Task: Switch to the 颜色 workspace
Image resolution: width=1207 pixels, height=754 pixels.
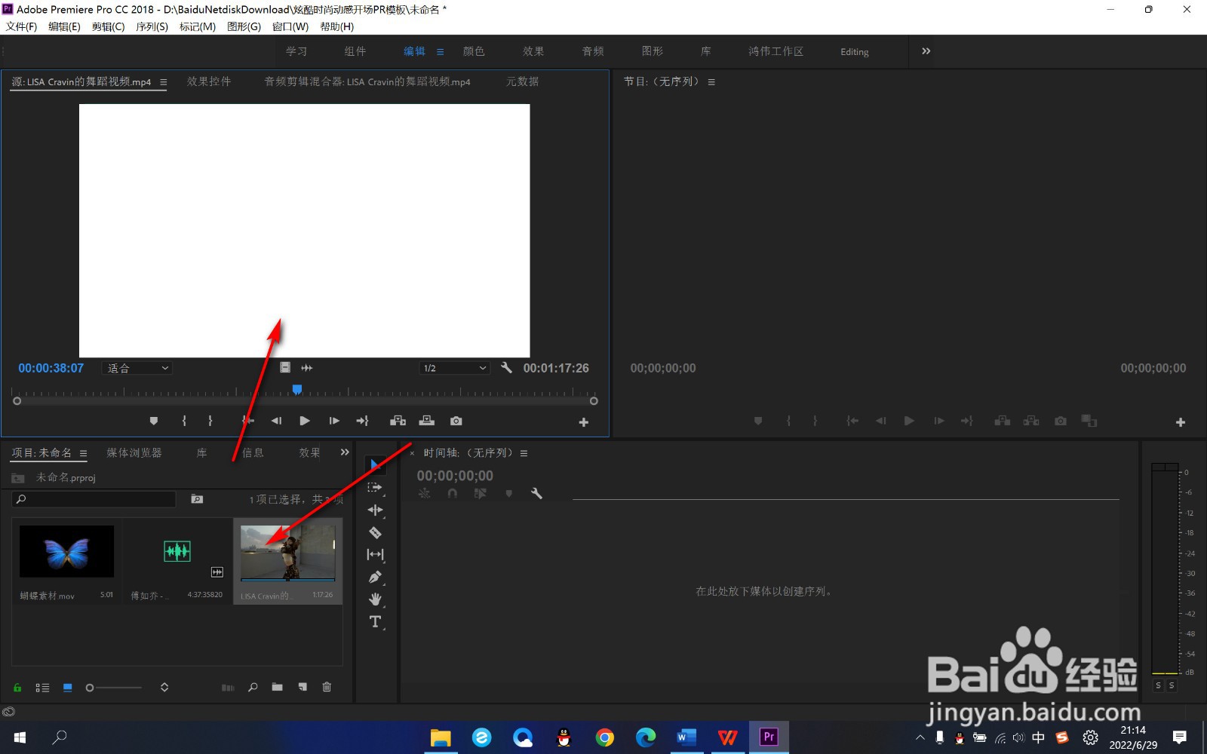Action: tap(474, 51)
